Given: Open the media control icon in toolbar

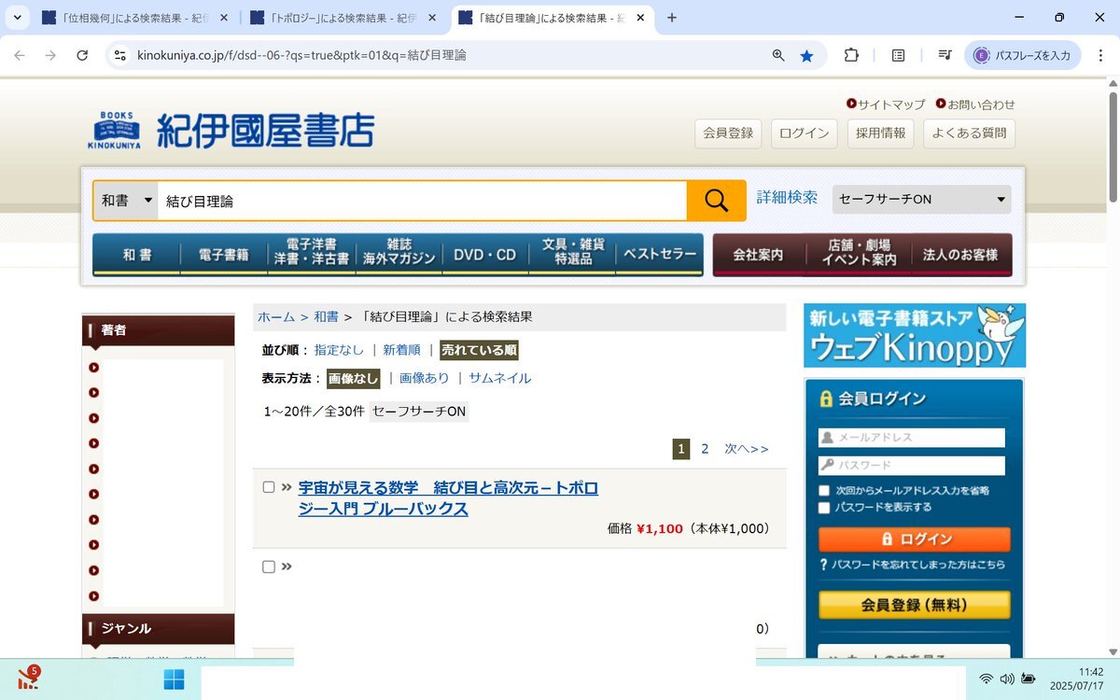Looking at the screenshot, I should click(945, 56).
